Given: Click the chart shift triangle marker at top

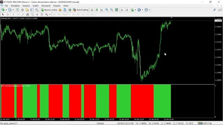Looking at the screenshot, I should (x=171, y=18).
